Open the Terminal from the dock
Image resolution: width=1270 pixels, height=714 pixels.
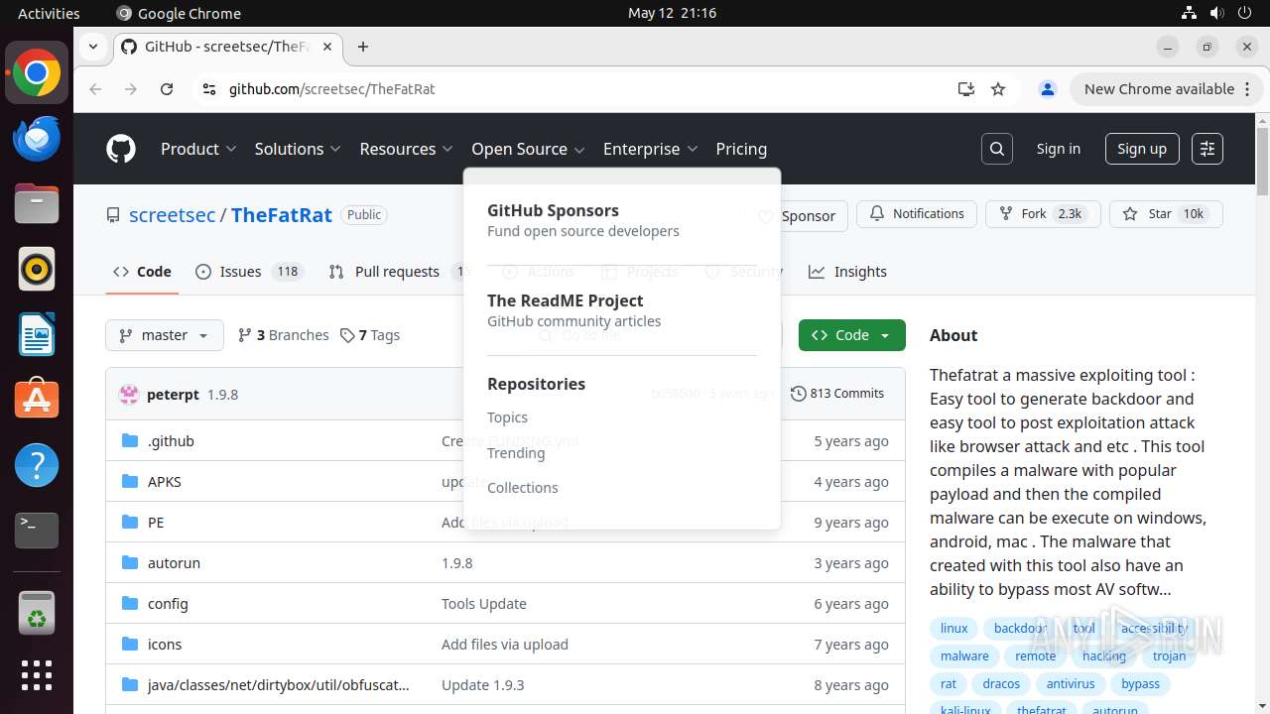point(37,531)
